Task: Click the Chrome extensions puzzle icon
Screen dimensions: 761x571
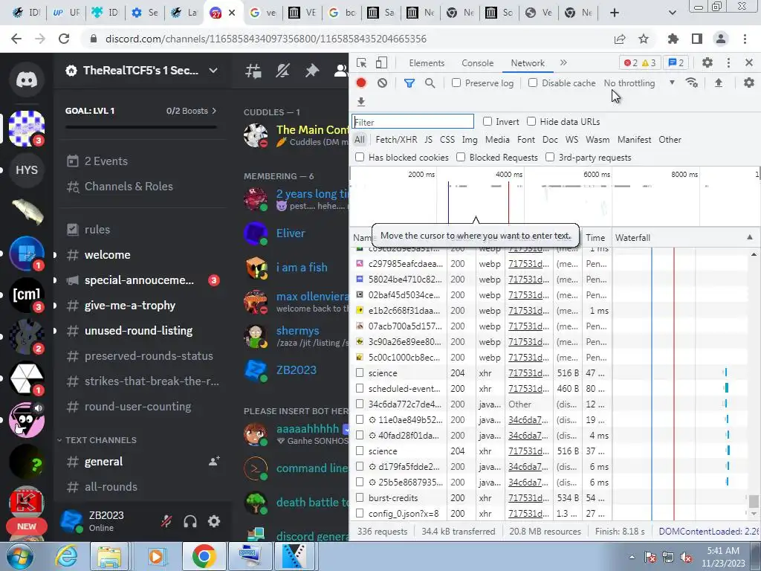Action: [673, 39]
